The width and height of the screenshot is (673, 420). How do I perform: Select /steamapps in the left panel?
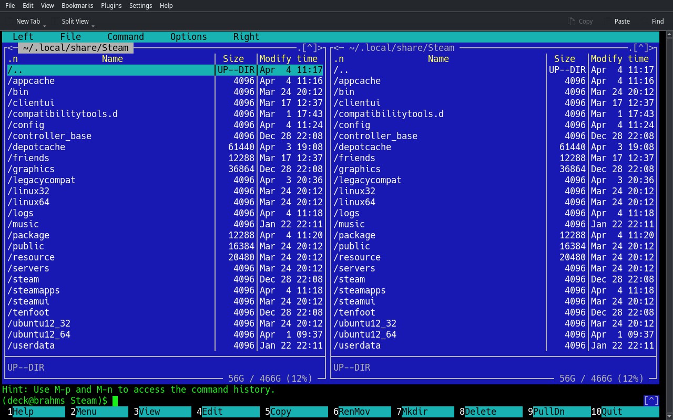tap(165, 290)
